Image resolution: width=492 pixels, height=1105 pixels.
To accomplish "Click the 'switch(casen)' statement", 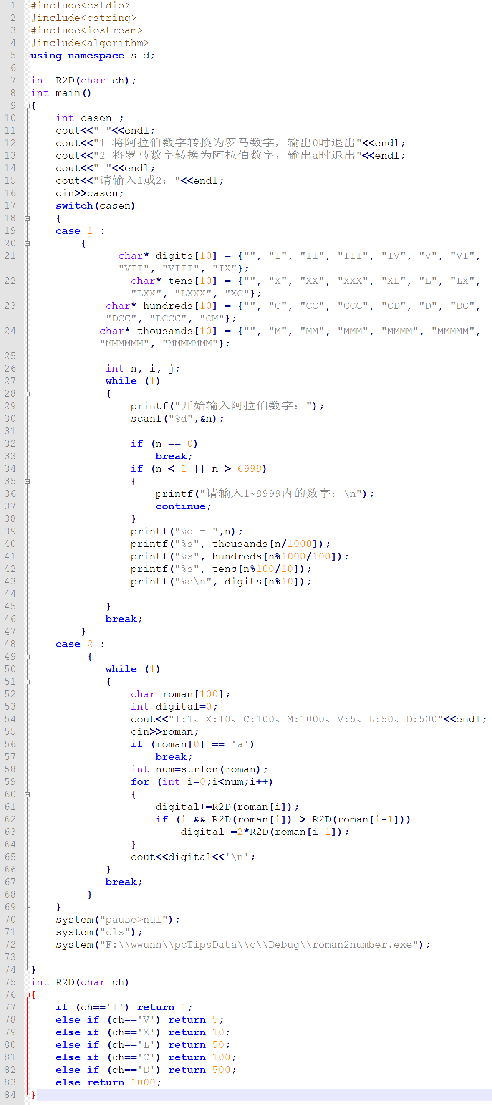I will [96, 206].
